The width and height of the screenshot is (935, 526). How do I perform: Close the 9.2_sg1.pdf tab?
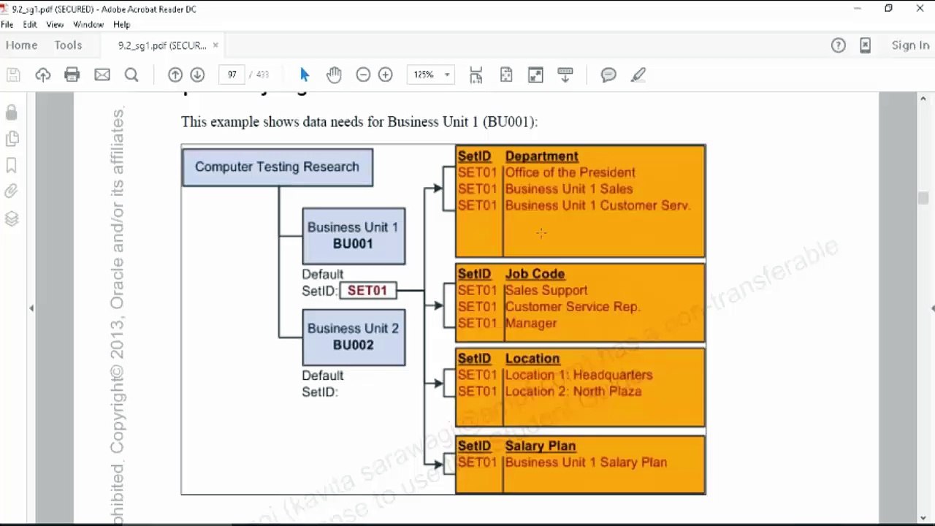click(x=215, y=45)
